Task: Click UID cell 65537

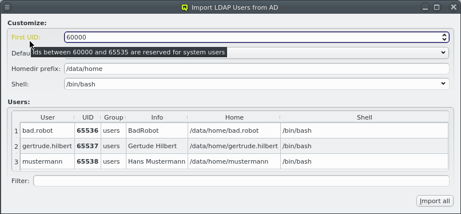Action: pyautogui.click(x=88, y=146)
